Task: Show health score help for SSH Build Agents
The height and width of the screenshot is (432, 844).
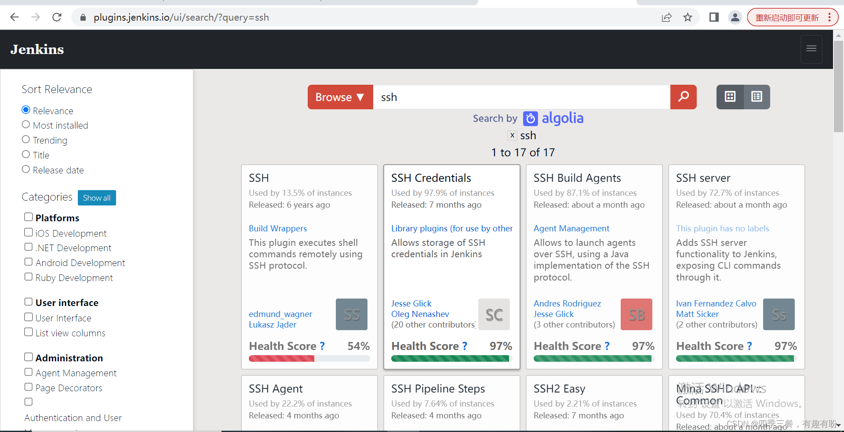Action: (607, 346)
